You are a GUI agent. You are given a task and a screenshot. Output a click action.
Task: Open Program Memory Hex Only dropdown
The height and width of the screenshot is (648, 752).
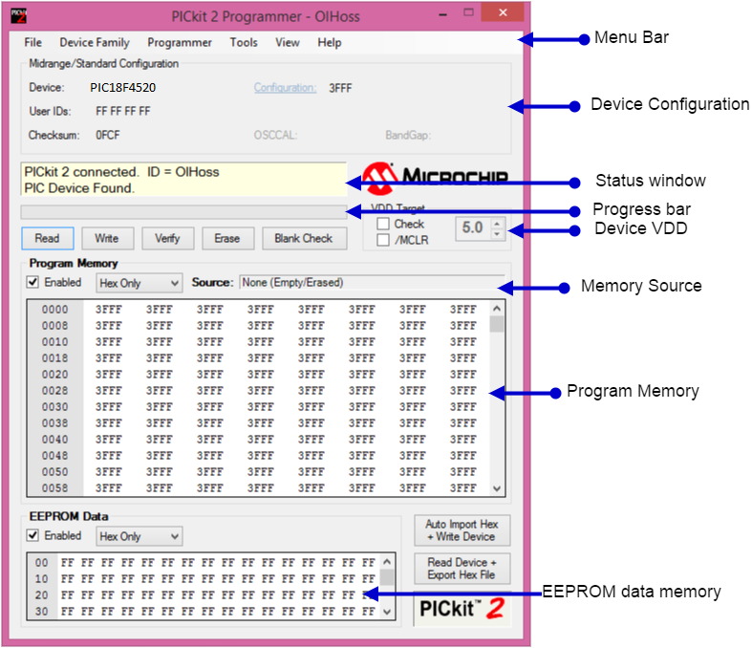(139, 283)
